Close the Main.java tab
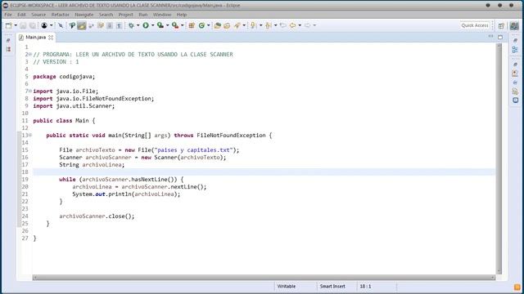 point(51,38)
